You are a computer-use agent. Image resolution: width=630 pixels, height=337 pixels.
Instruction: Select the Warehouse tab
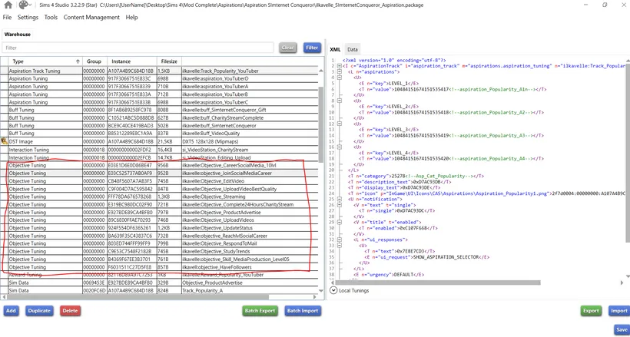tap(17, 34)
